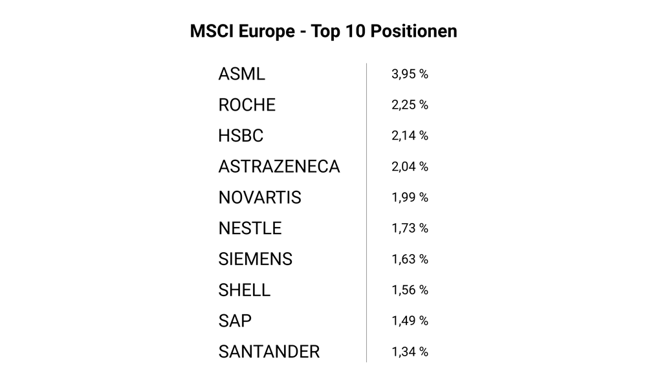Click the NESTLE entry

[250, 228]
